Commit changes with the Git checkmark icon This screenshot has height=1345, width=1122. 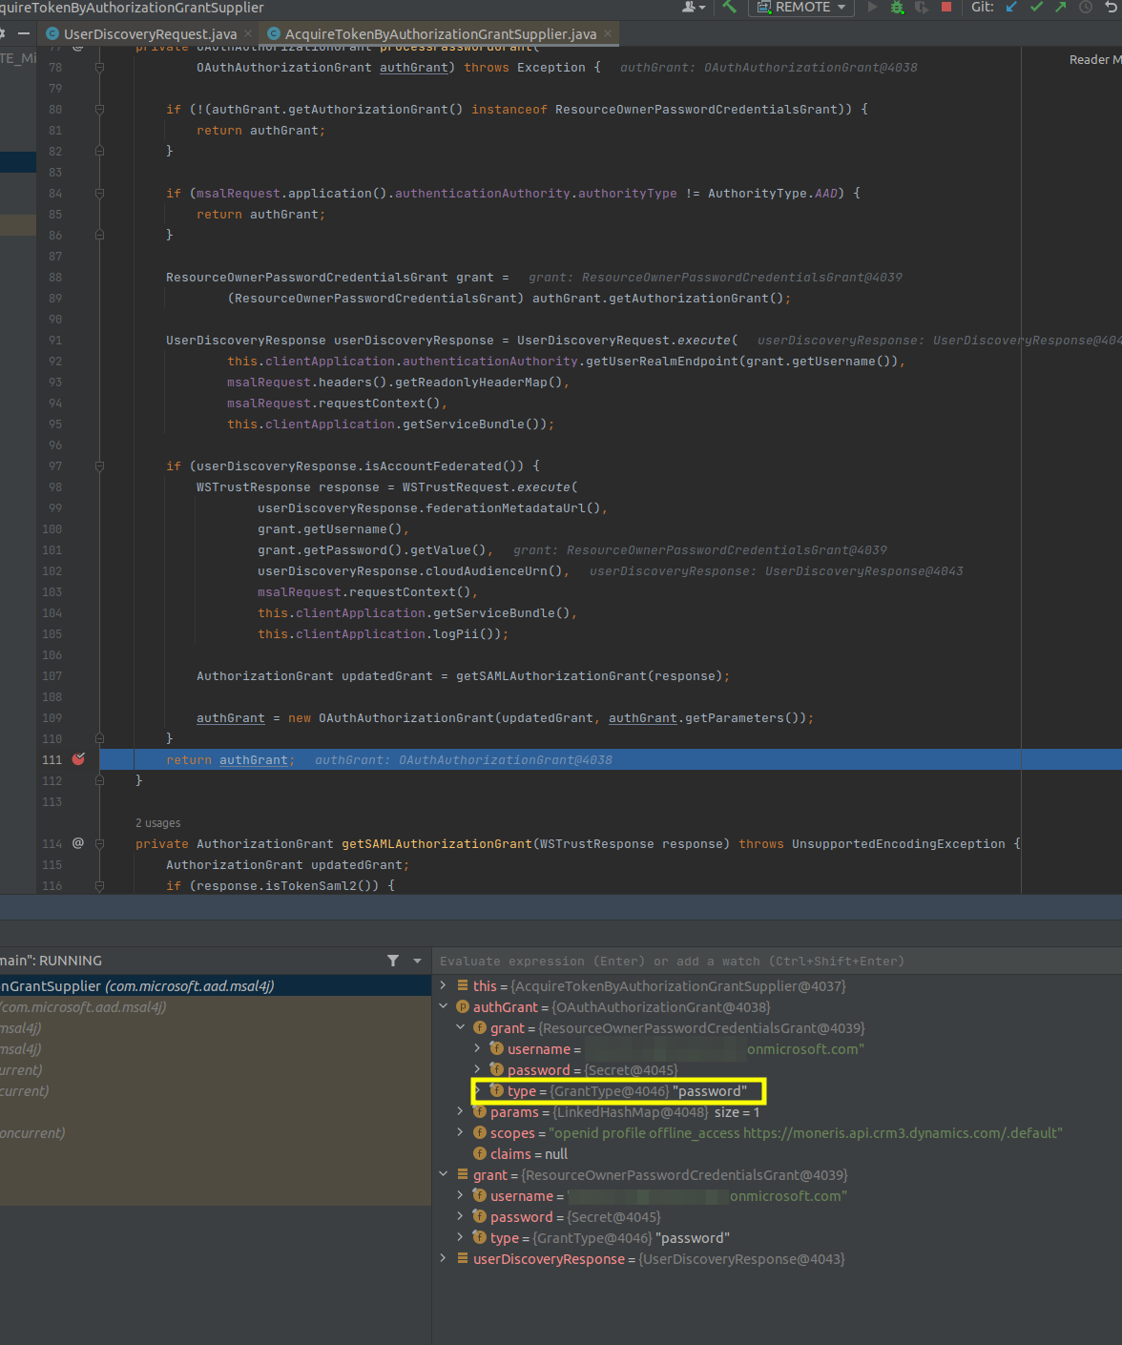(x=1036, y=8)
